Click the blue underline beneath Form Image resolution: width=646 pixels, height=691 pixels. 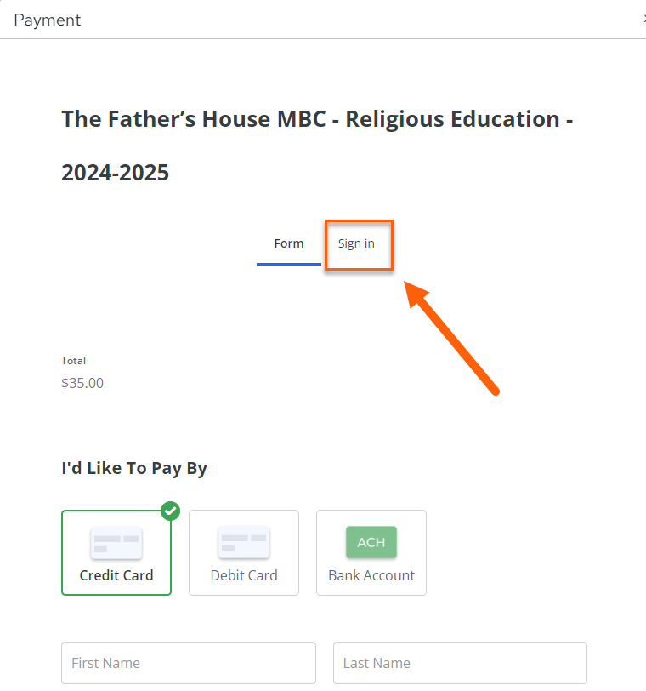[289, 264]
